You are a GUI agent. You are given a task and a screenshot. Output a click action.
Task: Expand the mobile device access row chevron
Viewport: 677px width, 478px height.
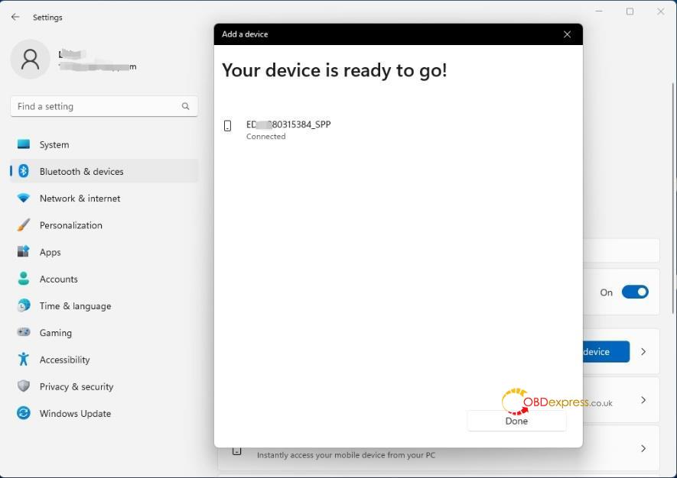643,448
